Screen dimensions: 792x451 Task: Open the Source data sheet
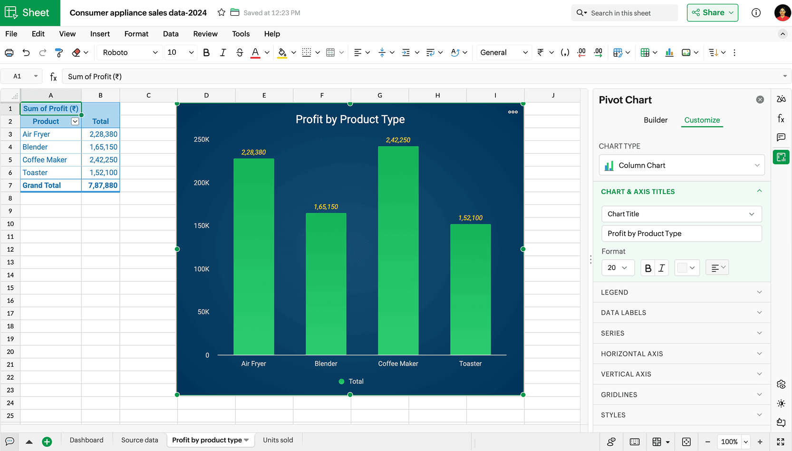(139, 440)
